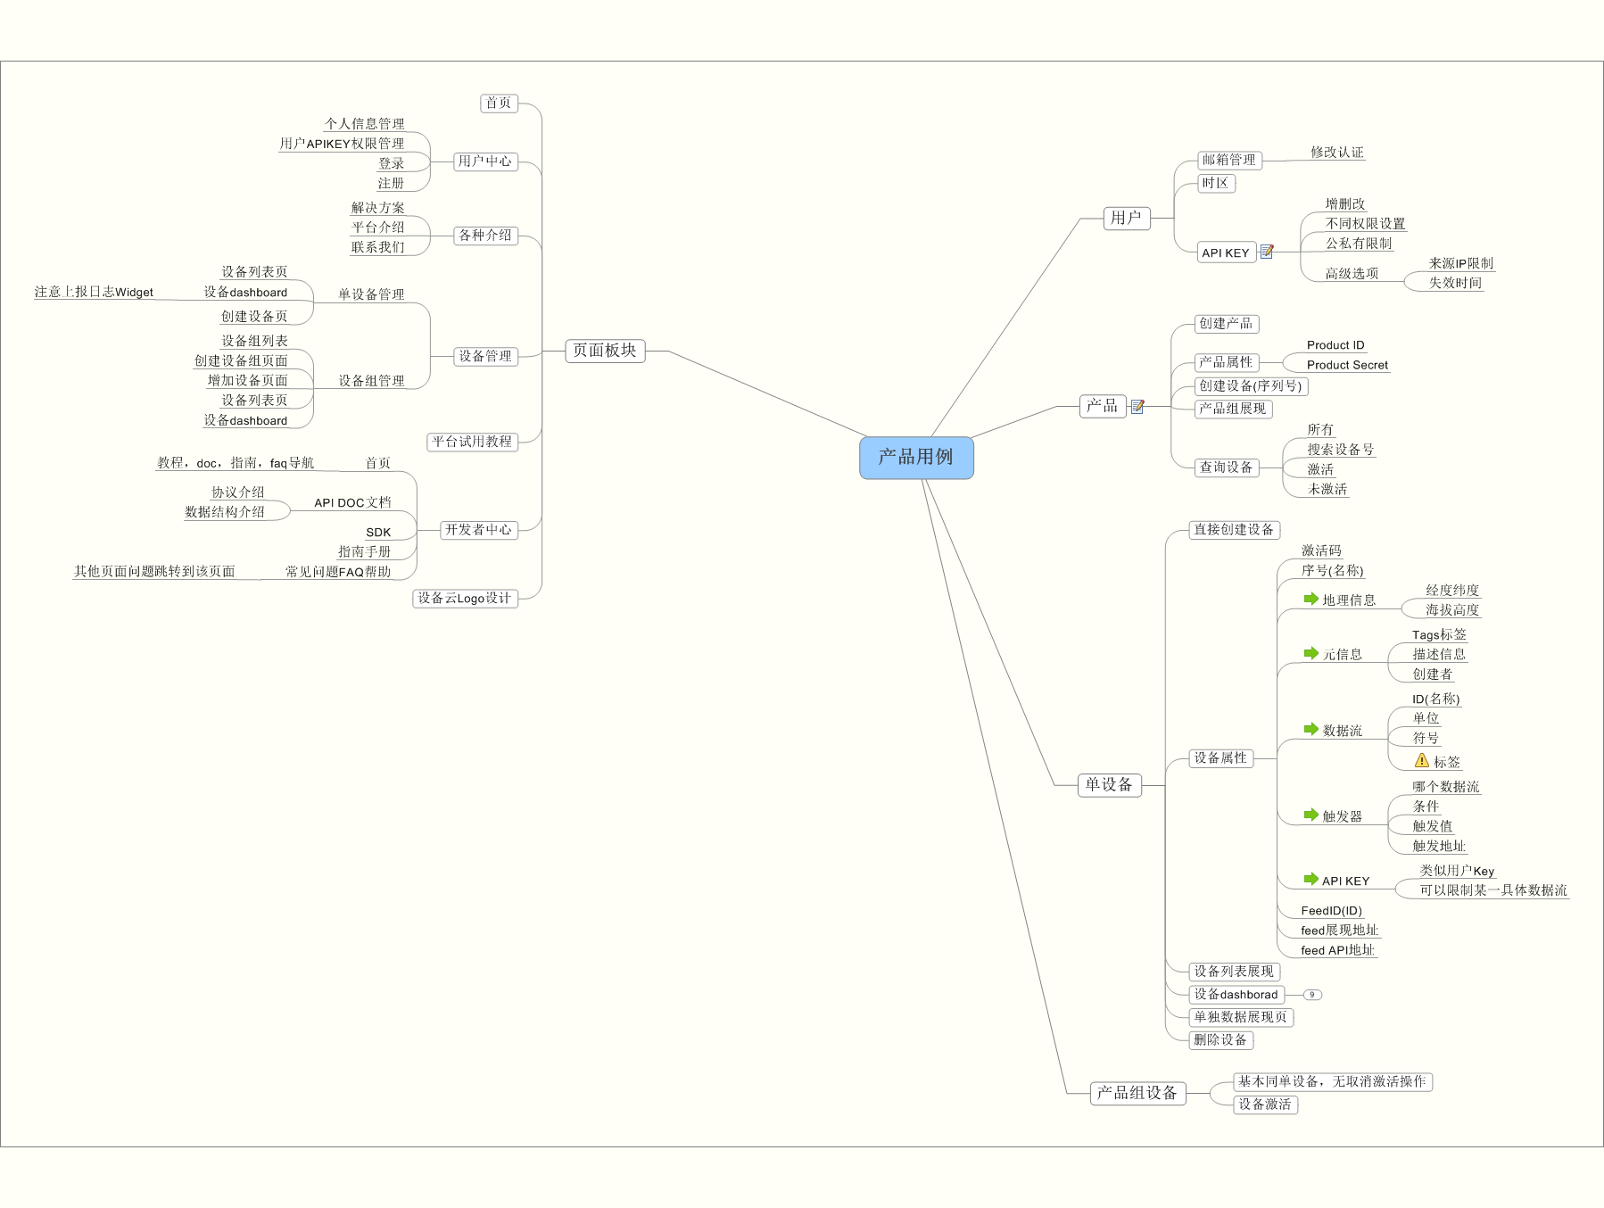Click the 各种介绍 node
This screenshot has width=1604, height=1208.
click(x=484, y=236)
